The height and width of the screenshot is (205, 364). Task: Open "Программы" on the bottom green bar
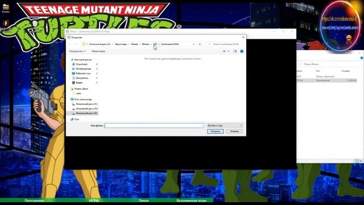(34, 200)
